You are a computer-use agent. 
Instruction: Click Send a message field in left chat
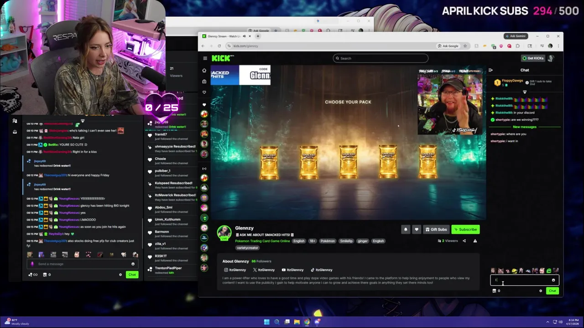coord(82,264)
